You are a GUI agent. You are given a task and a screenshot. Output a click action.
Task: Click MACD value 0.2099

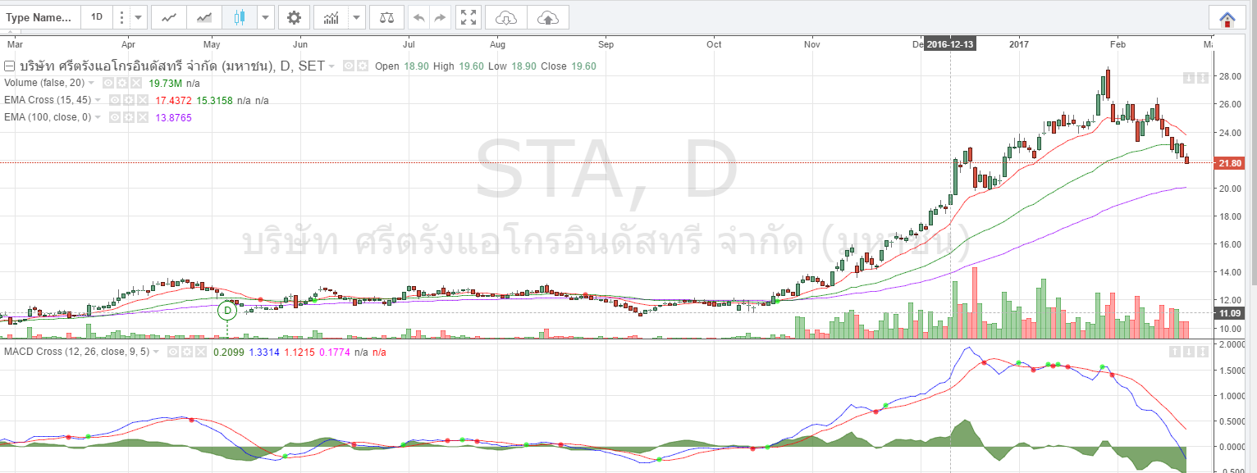227,352
